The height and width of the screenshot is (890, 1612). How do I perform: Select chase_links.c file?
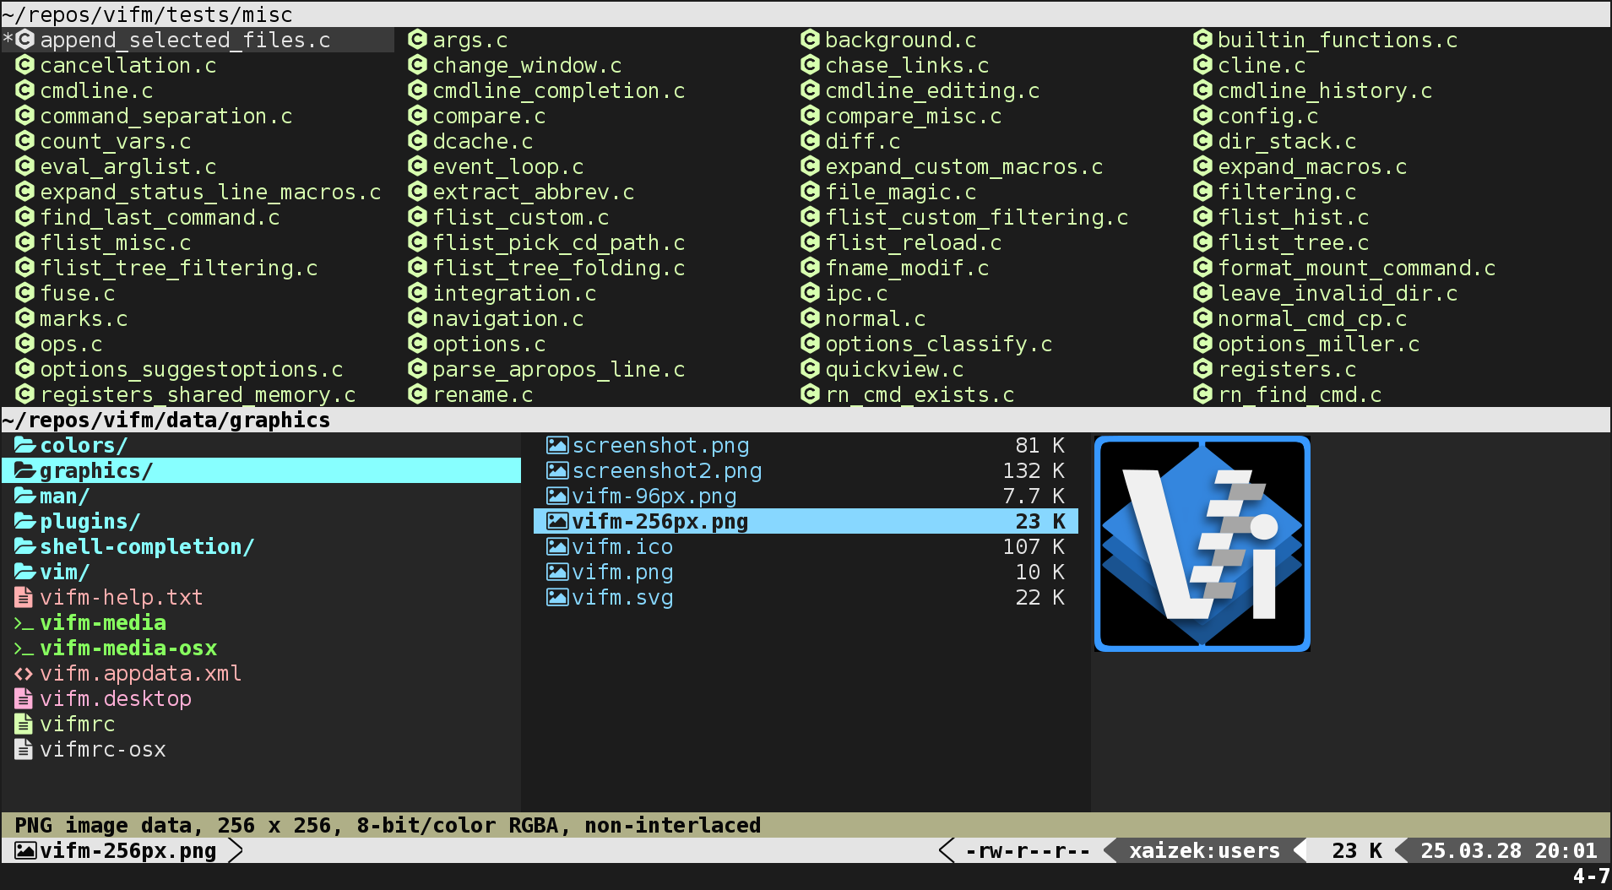(907, 65)
